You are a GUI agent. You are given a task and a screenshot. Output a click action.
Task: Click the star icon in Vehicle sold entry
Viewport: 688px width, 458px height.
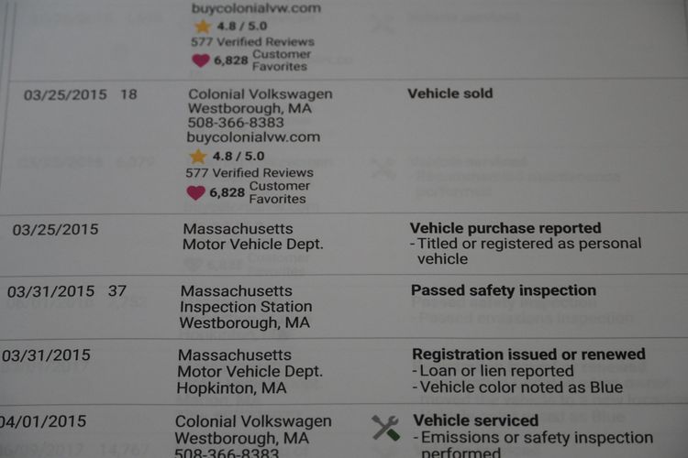pyautogui.click(x=198, y=157)
